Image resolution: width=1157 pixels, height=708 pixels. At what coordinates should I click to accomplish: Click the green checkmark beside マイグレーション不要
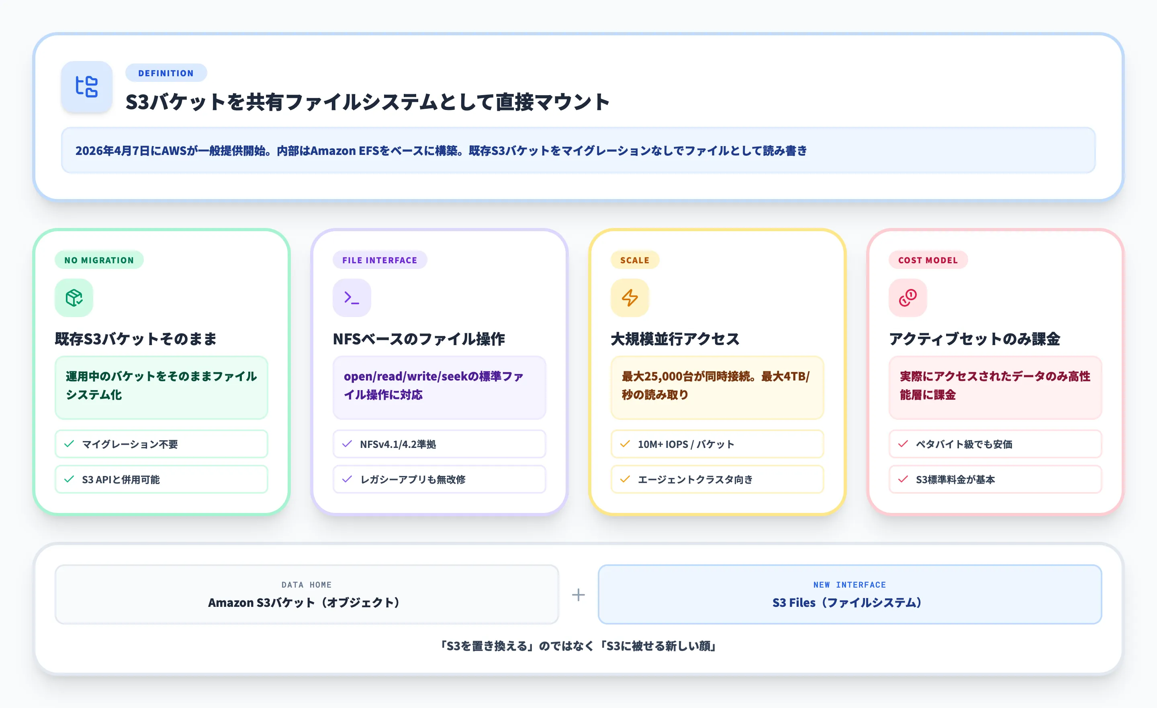click(x=69, y=444)
